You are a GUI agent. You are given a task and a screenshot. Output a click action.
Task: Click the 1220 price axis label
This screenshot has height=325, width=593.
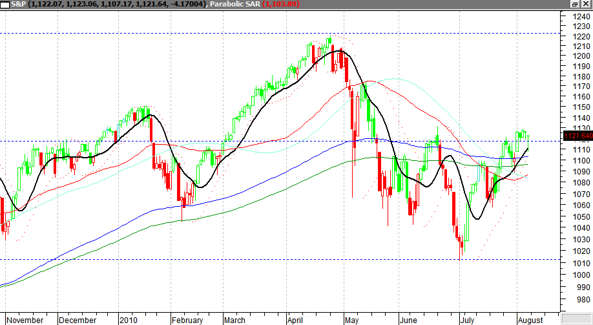(x=581, y=36)
